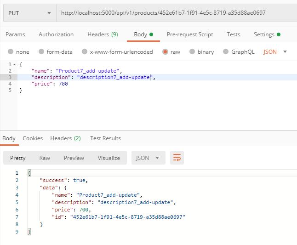Open the response Body tab

(9, 138)
